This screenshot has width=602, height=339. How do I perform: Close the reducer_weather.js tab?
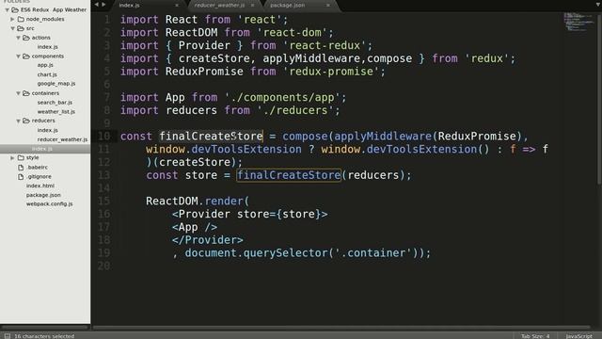252,6
